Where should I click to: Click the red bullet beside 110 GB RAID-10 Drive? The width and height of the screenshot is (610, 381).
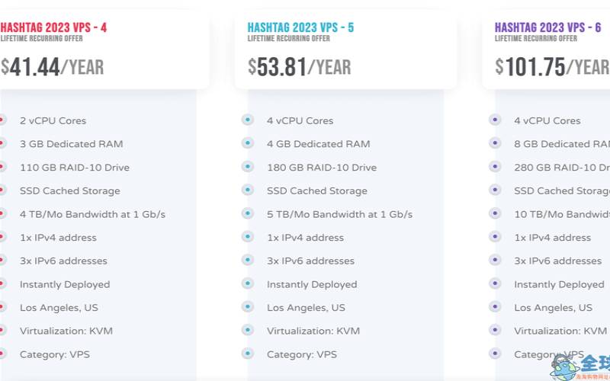[2, 167]
